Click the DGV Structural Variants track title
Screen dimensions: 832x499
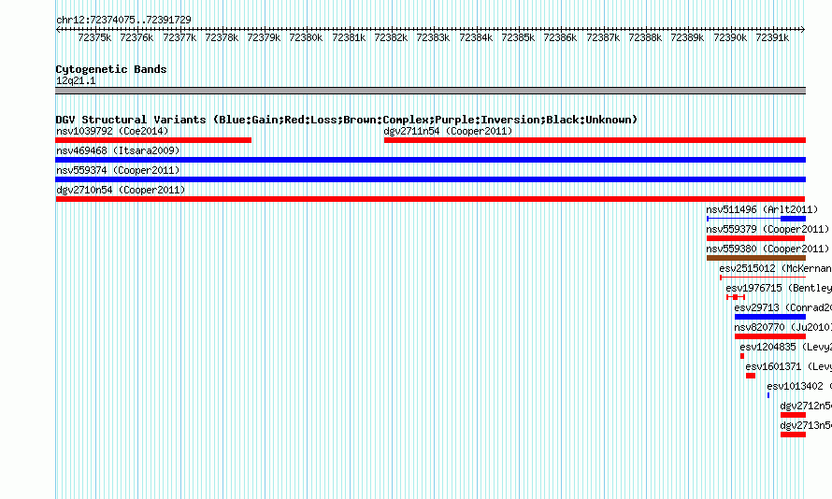(347, 120)
